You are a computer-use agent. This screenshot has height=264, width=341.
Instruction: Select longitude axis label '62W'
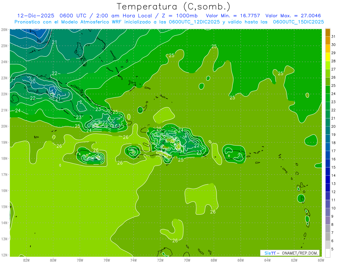click(x=294, y=260)
